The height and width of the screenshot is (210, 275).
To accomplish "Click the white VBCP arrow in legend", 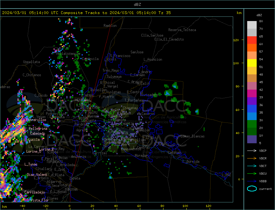I will [252, 151].
